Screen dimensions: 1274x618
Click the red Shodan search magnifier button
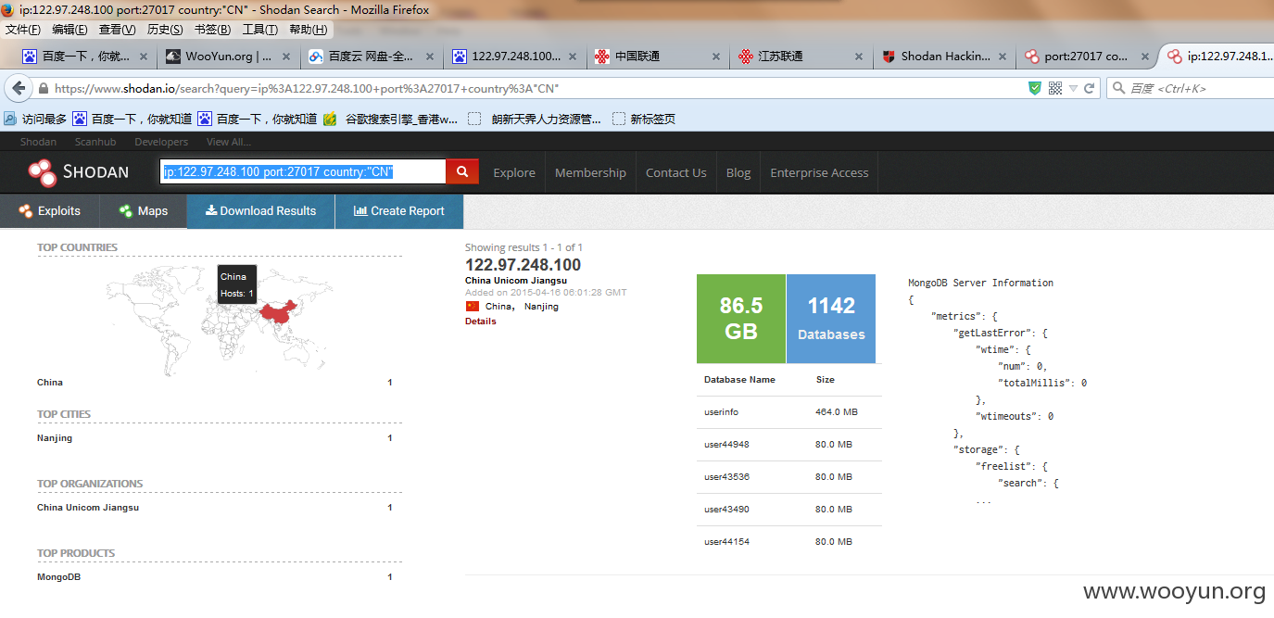462,172
